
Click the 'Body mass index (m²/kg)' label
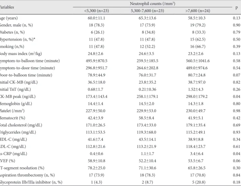coord(21,53)
